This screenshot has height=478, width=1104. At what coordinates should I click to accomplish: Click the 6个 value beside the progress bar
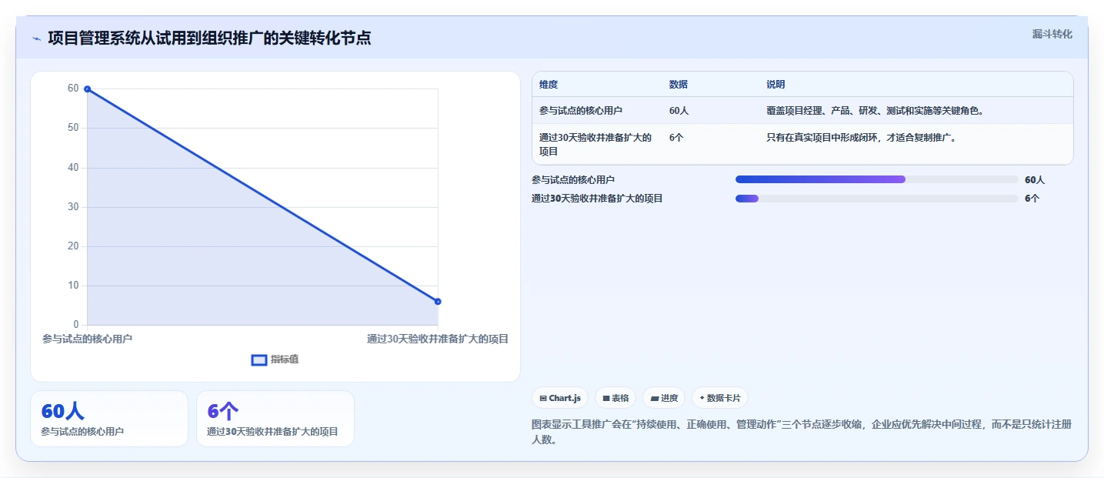coord(1032,199)
